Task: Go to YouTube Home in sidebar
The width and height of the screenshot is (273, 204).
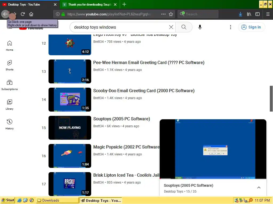Action: 9,46
